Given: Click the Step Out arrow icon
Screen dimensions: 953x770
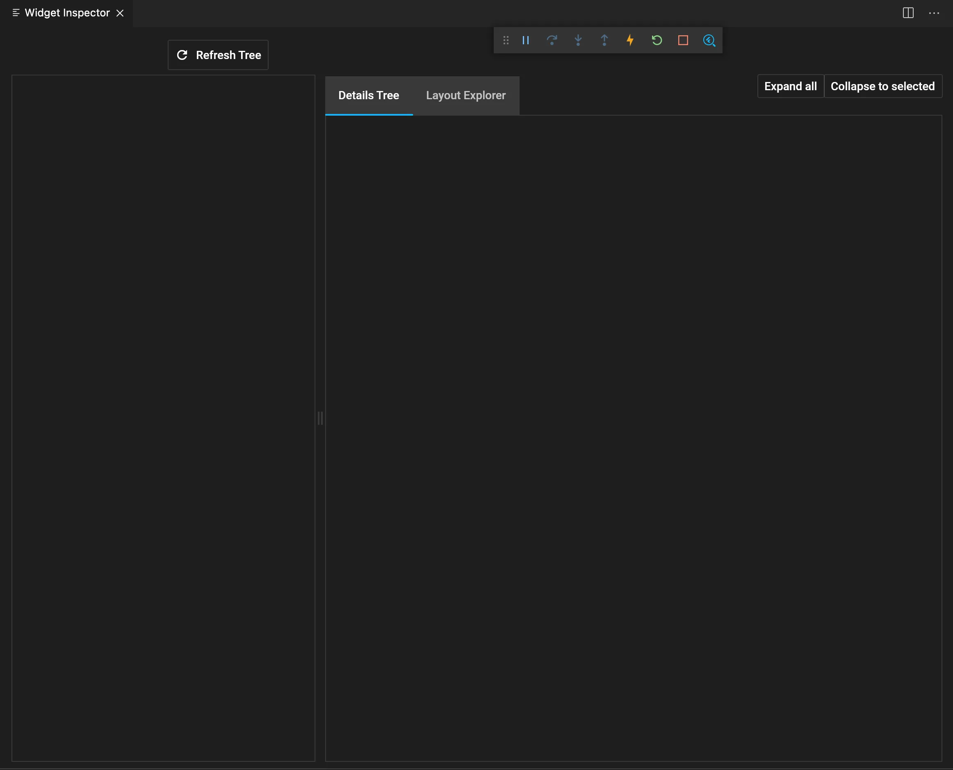Looking at the screenshot, I should (604, 40).
